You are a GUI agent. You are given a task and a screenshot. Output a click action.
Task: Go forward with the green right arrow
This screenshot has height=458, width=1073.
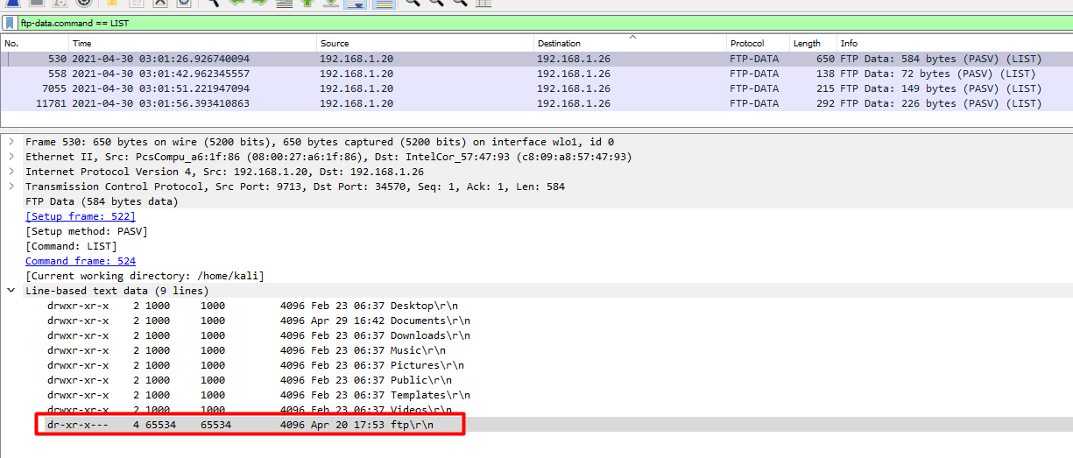tap(260, 3)
